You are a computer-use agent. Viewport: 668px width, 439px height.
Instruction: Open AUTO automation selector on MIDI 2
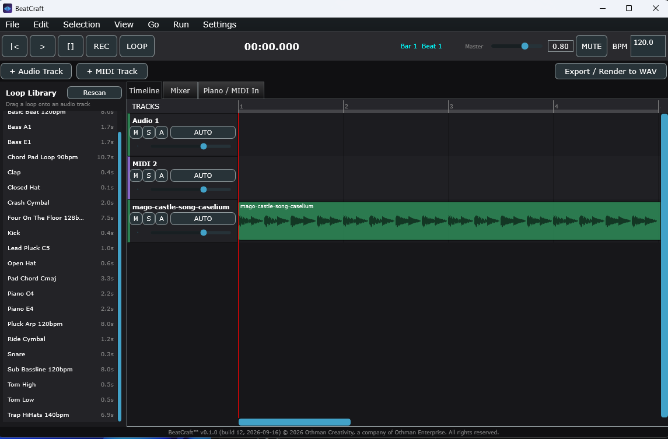[203, 175]
